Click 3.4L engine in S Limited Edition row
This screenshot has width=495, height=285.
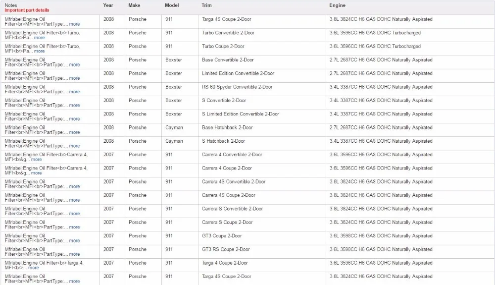click(x=381, y=114)
